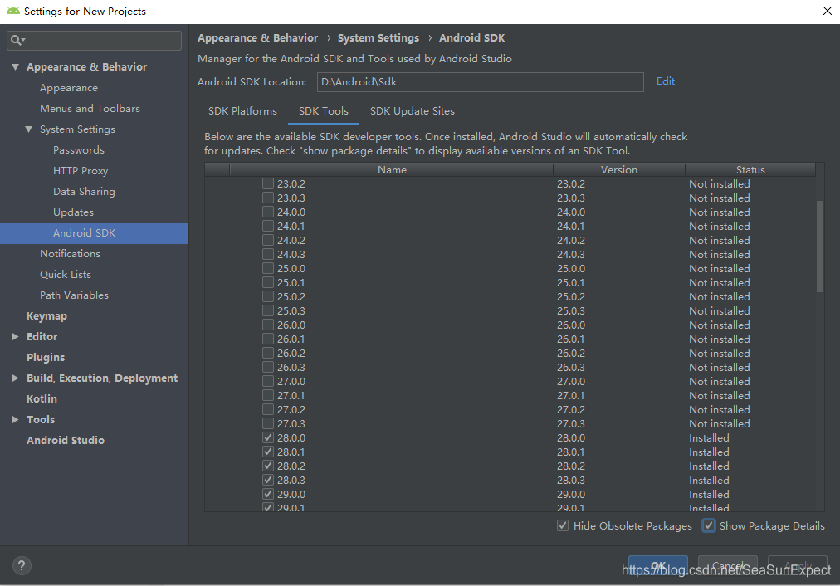Switch to the SDK Platforms tab
This screenshot has width=840, height=586.
[x=242, y=111]
